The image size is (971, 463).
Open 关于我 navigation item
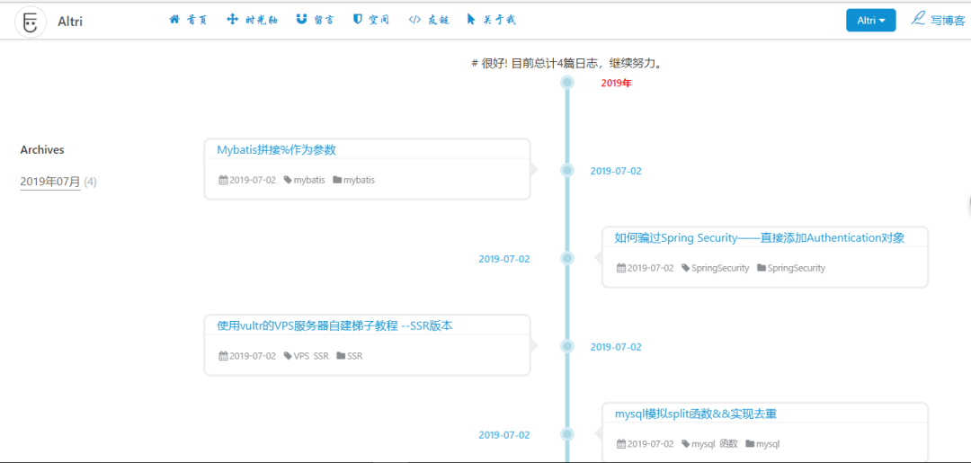point(499,20)
